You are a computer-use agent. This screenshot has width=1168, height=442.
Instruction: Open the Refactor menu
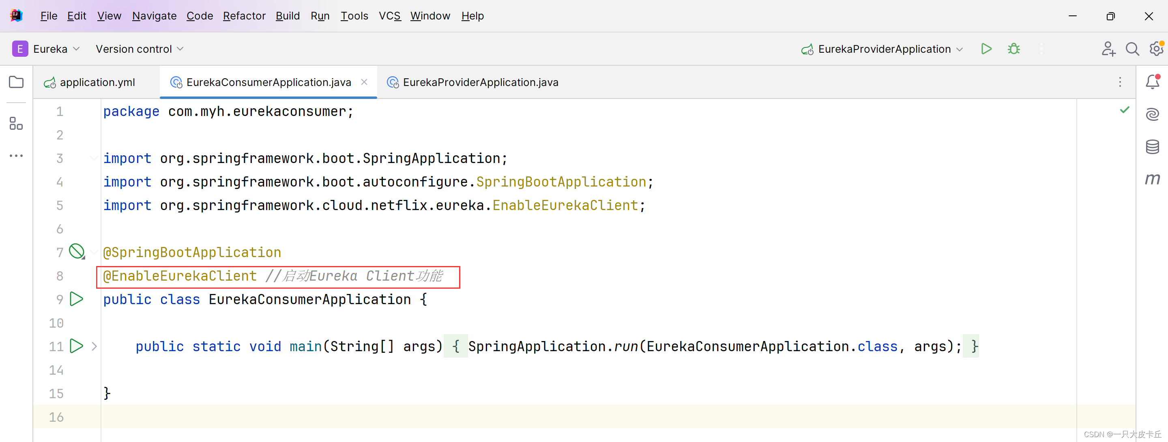pos(244,16)
